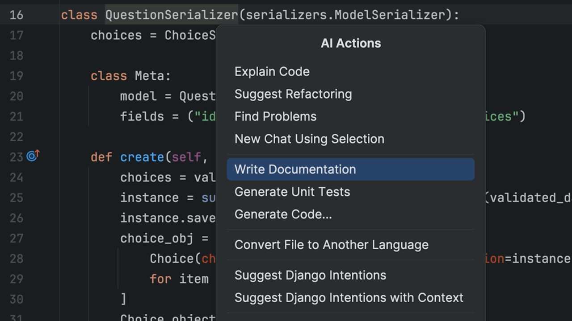Choose Generate Unit Tests

pos(292,192)
